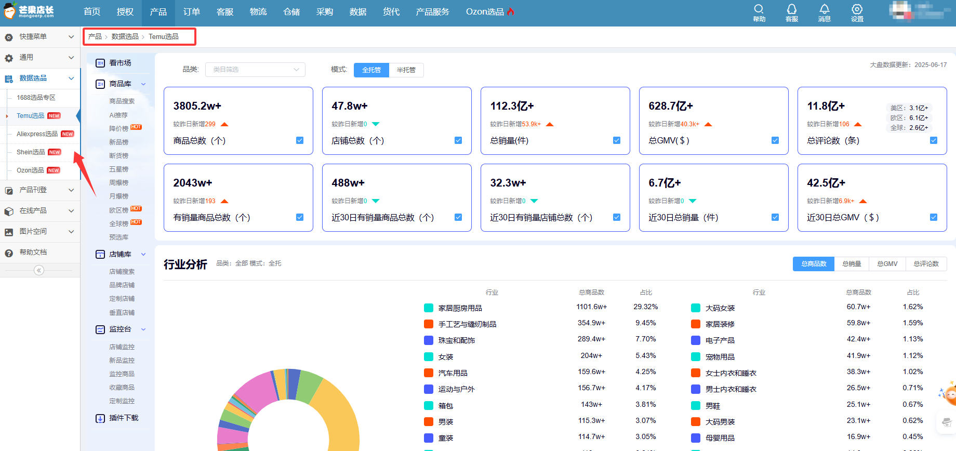The height and width of the screenshot is (451, 956).
Task: Switch to the 总销量 analysis tab
Action: [852, 264]
